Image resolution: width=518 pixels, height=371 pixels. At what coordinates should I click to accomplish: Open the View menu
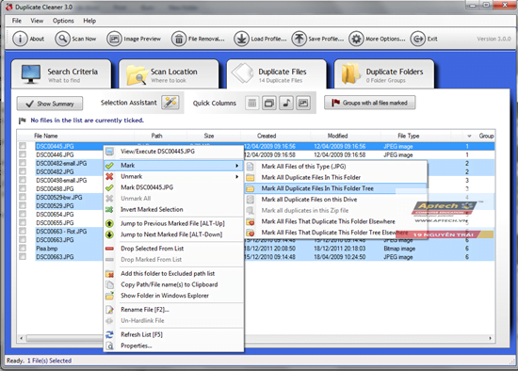37,21
